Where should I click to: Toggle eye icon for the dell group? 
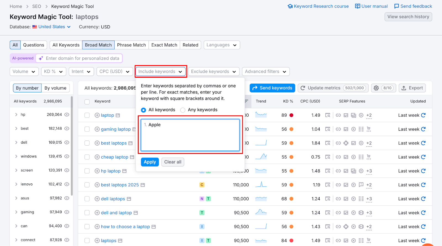[67, 142]
